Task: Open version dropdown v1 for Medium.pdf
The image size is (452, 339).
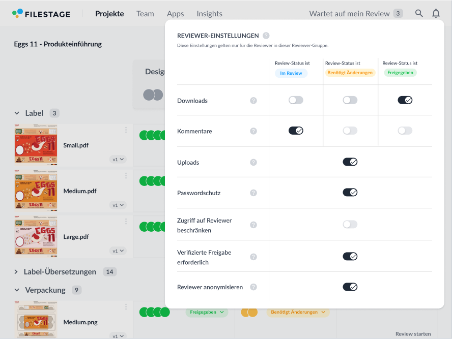Action: [x=118, y=205]
